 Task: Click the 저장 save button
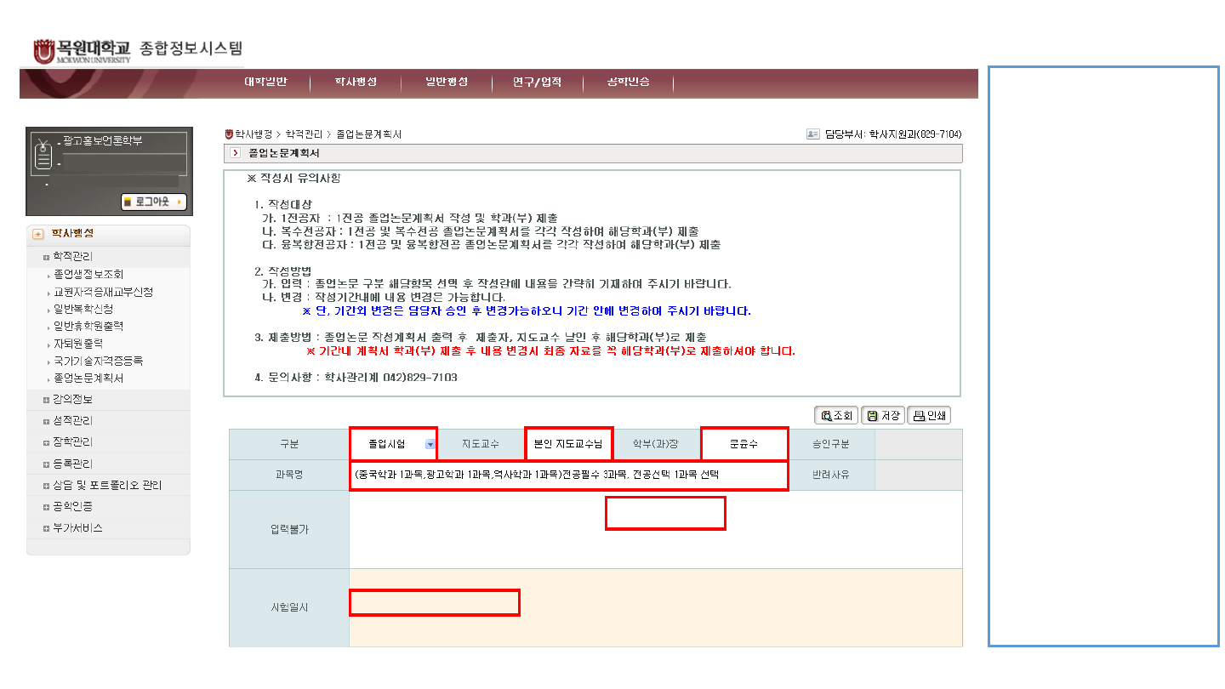pyautogui.click(x=882, y=416)
